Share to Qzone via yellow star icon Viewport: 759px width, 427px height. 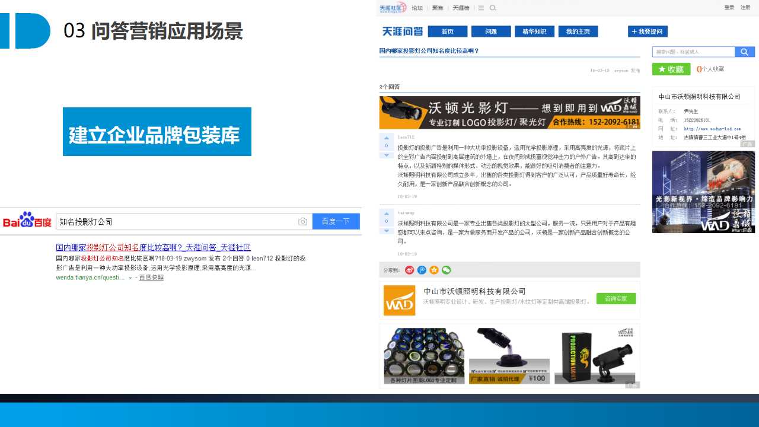click(x=434, y=270)
